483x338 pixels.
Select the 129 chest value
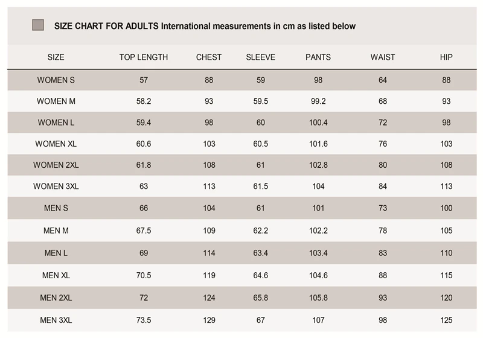209,320
